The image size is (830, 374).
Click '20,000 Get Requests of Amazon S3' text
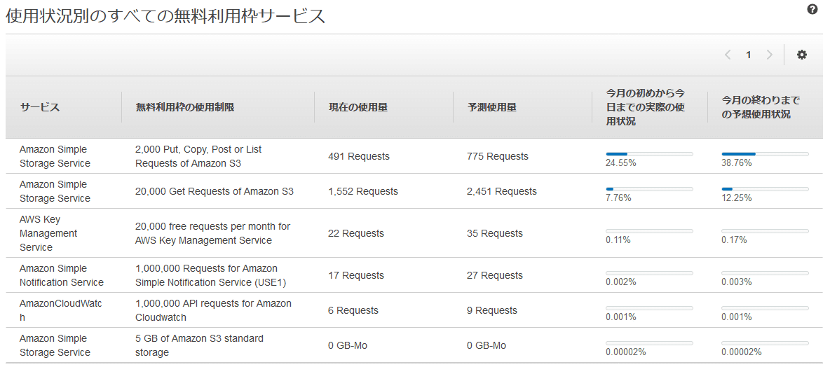pyautogui.click(x=215, y=191)
